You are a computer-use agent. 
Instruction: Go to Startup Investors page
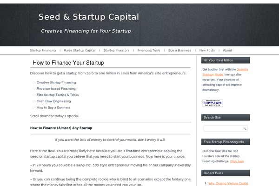[116, 50]
